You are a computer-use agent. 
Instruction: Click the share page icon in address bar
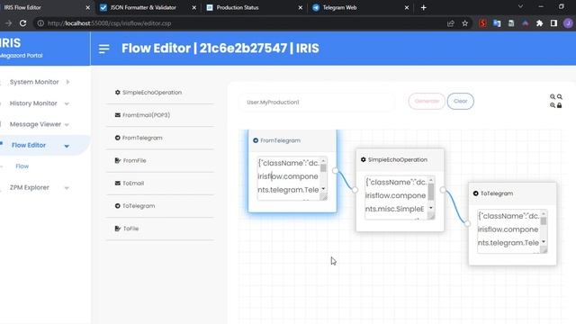point(451,23)
